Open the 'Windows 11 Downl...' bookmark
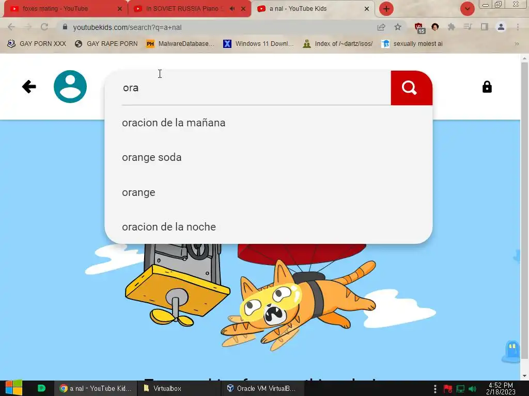Screen dimensions: 529x396 pos(259,44)
